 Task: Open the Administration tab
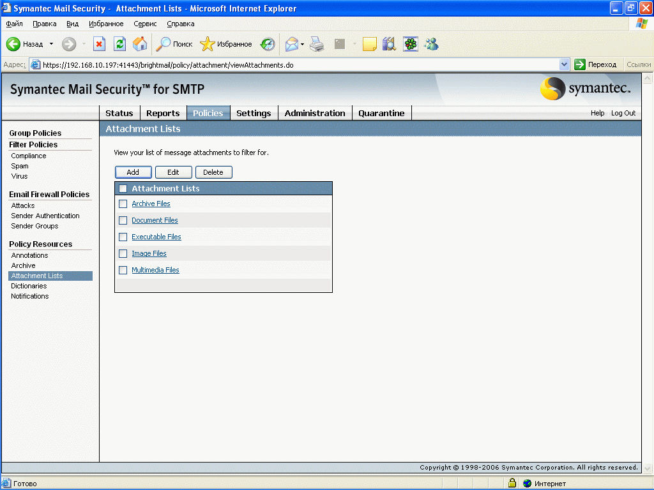pos(315,113)
